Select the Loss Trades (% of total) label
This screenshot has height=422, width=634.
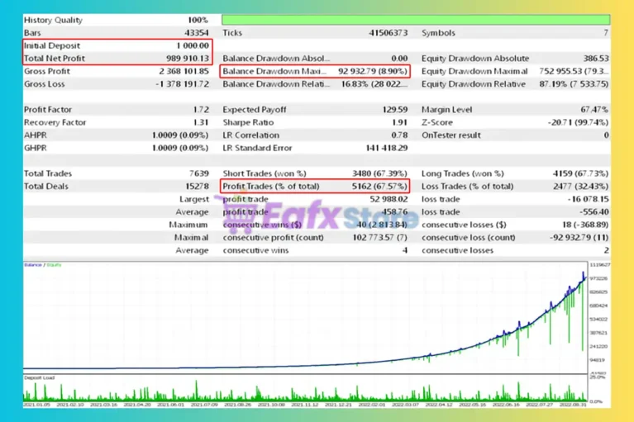pyautogui.click(x=467, y=186)
